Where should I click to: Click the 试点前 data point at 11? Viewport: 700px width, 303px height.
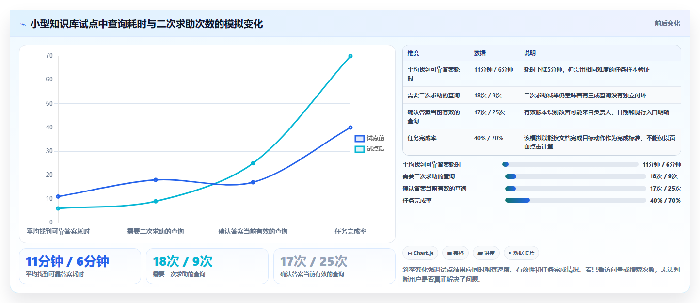(58, 196)
